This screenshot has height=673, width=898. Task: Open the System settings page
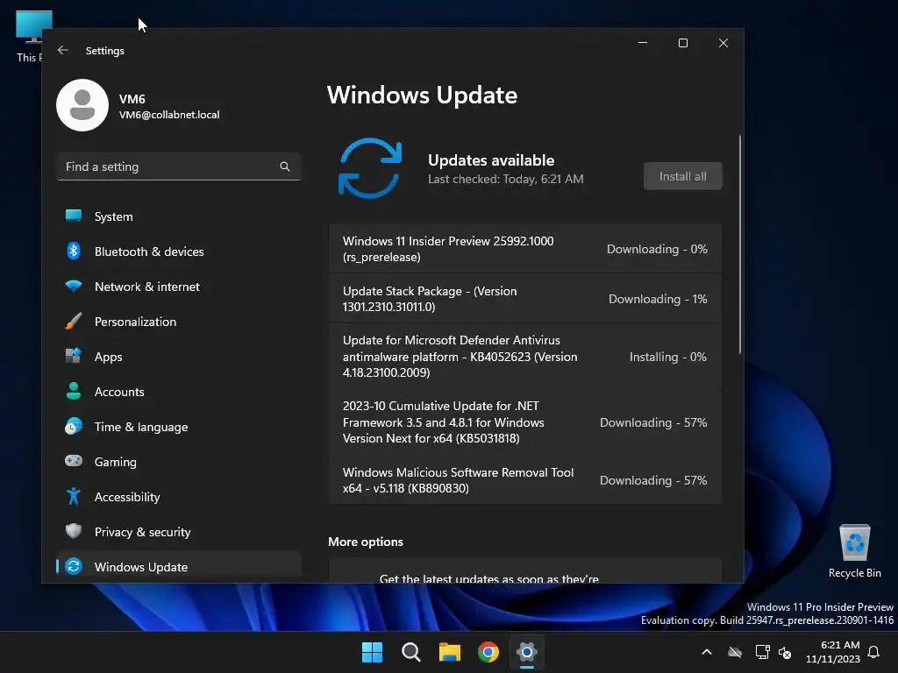click(179, 216)
